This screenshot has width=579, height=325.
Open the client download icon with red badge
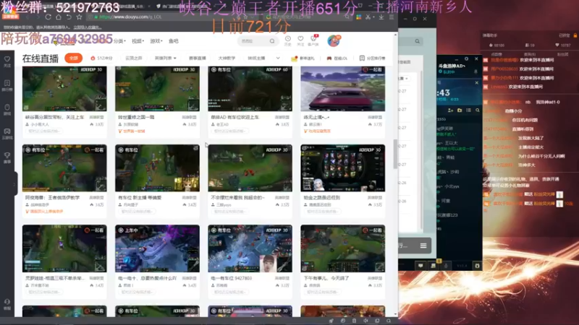coord(313,40)
